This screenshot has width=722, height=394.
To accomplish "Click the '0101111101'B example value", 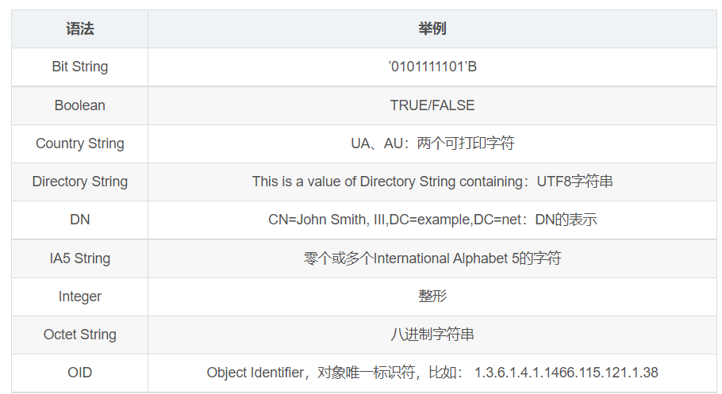I will tap(432, 67).
